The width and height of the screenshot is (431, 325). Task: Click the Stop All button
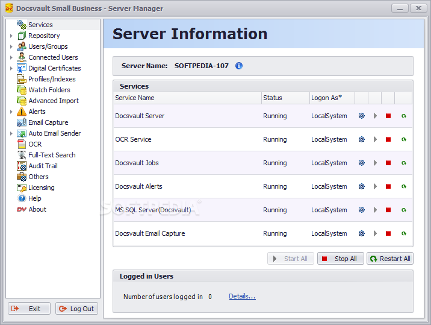[341, 259]
